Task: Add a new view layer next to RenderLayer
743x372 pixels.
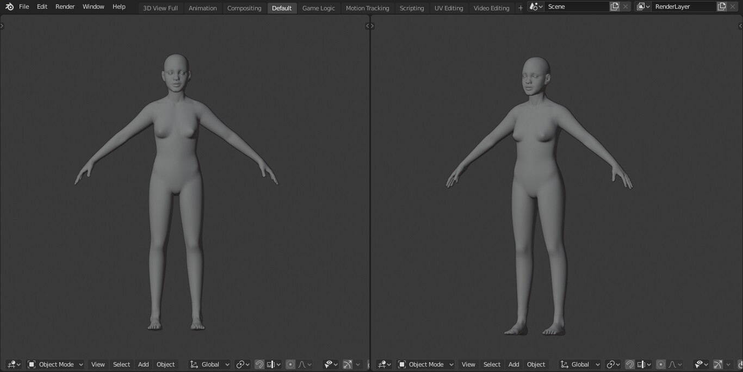Action: tap(722, 7)
